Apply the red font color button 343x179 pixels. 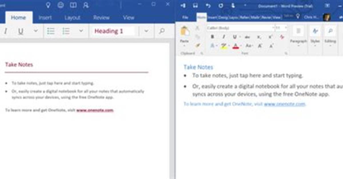click(236, 46)
